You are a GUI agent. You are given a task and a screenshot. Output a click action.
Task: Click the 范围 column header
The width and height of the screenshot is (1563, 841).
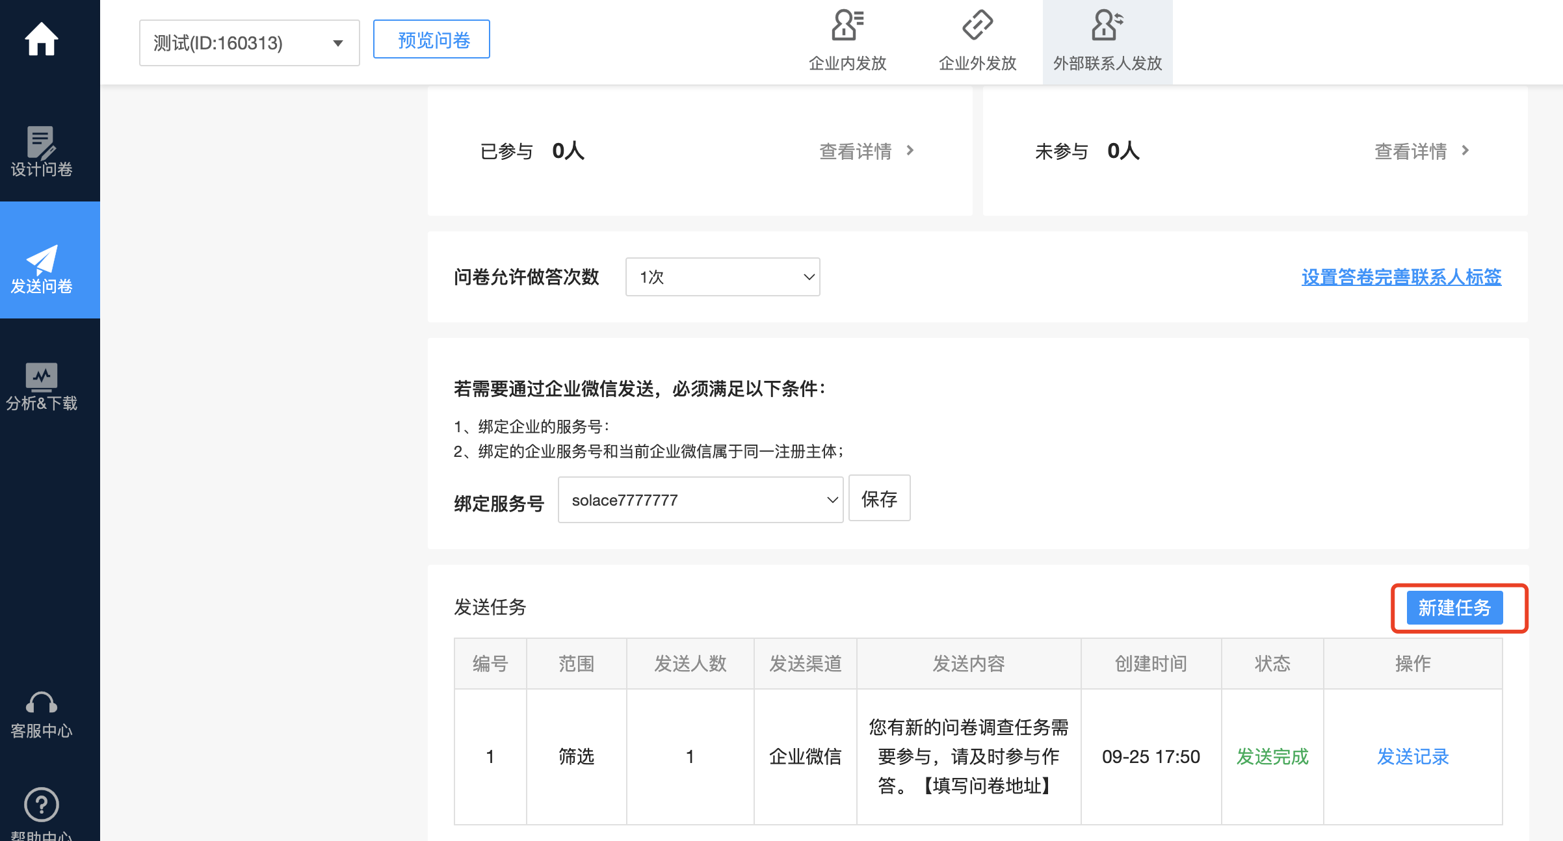tap(577, 664)
